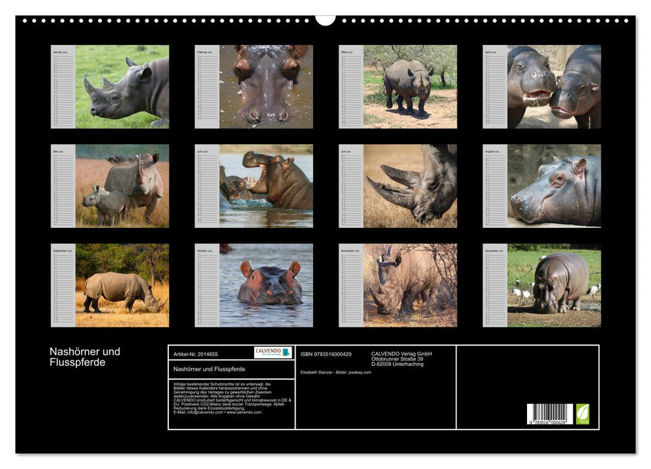651x469 pixels.
Task: Select the July rhino horn close-up
Action: [410, 186]
